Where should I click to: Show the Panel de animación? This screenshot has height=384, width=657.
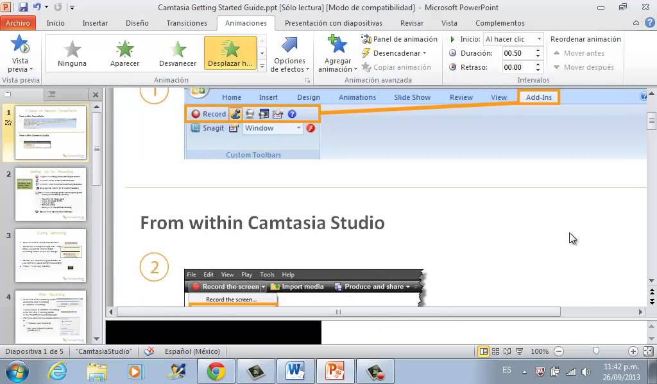point(399,39)
